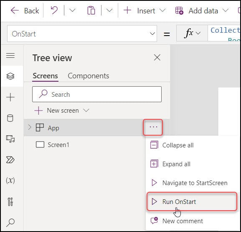Select Screen1 in the tree view
Screen dimensions: 241x232
coord(58,145)
